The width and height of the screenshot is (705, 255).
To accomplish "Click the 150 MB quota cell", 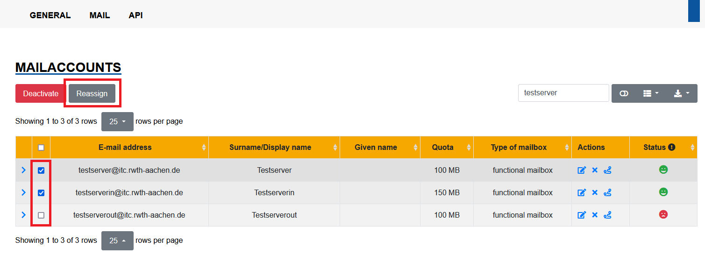I will point(447,193).
